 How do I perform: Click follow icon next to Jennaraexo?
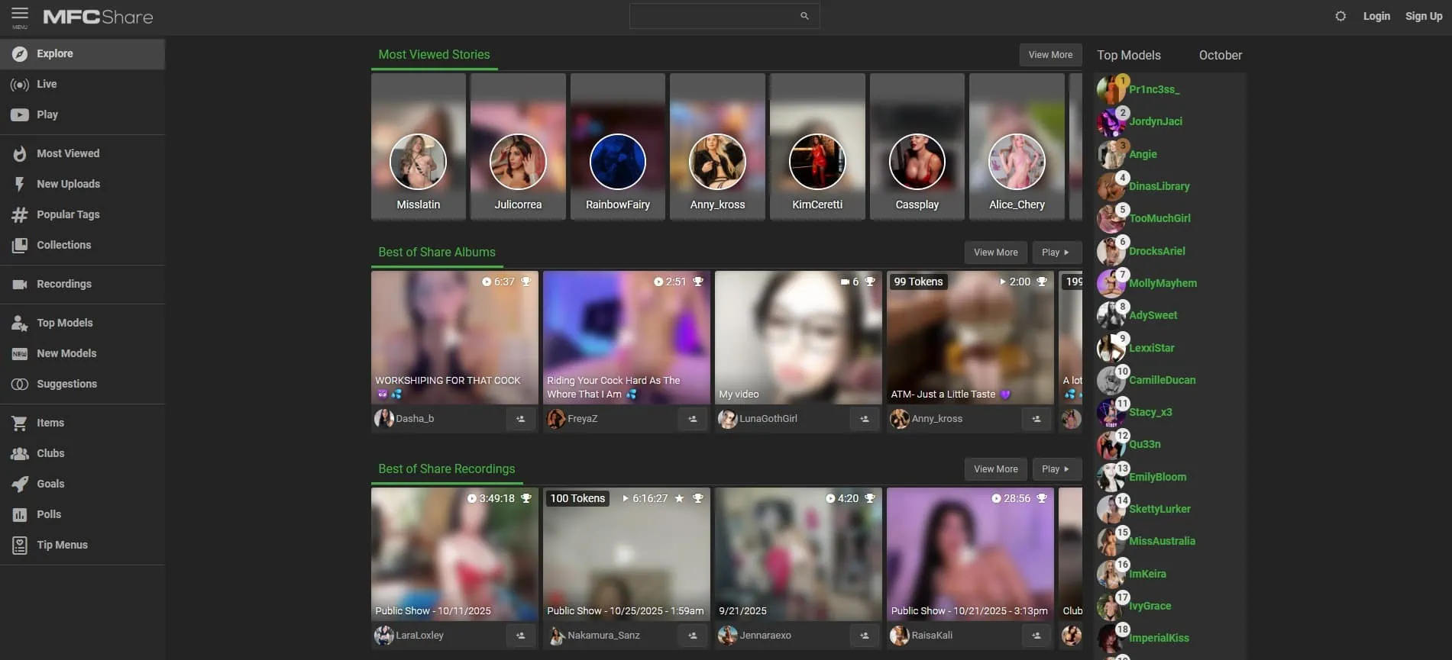coord(864,636)
